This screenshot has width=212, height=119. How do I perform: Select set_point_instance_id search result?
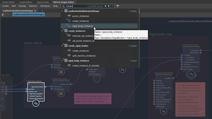(83, 41)
